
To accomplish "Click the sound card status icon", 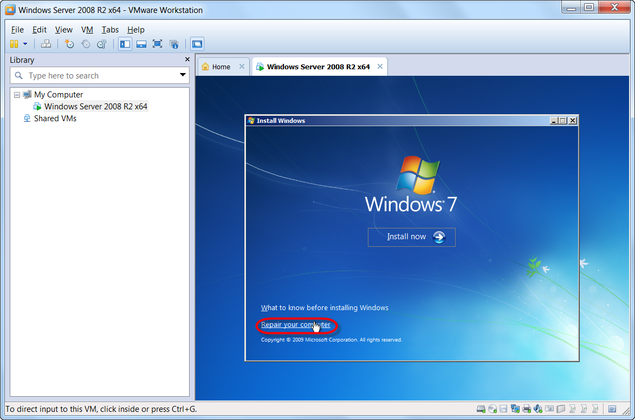I will [x=538, y=409].
